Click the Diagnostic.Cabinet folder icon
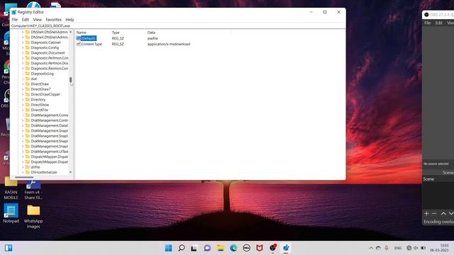454x255 pixels. (28, 42)
